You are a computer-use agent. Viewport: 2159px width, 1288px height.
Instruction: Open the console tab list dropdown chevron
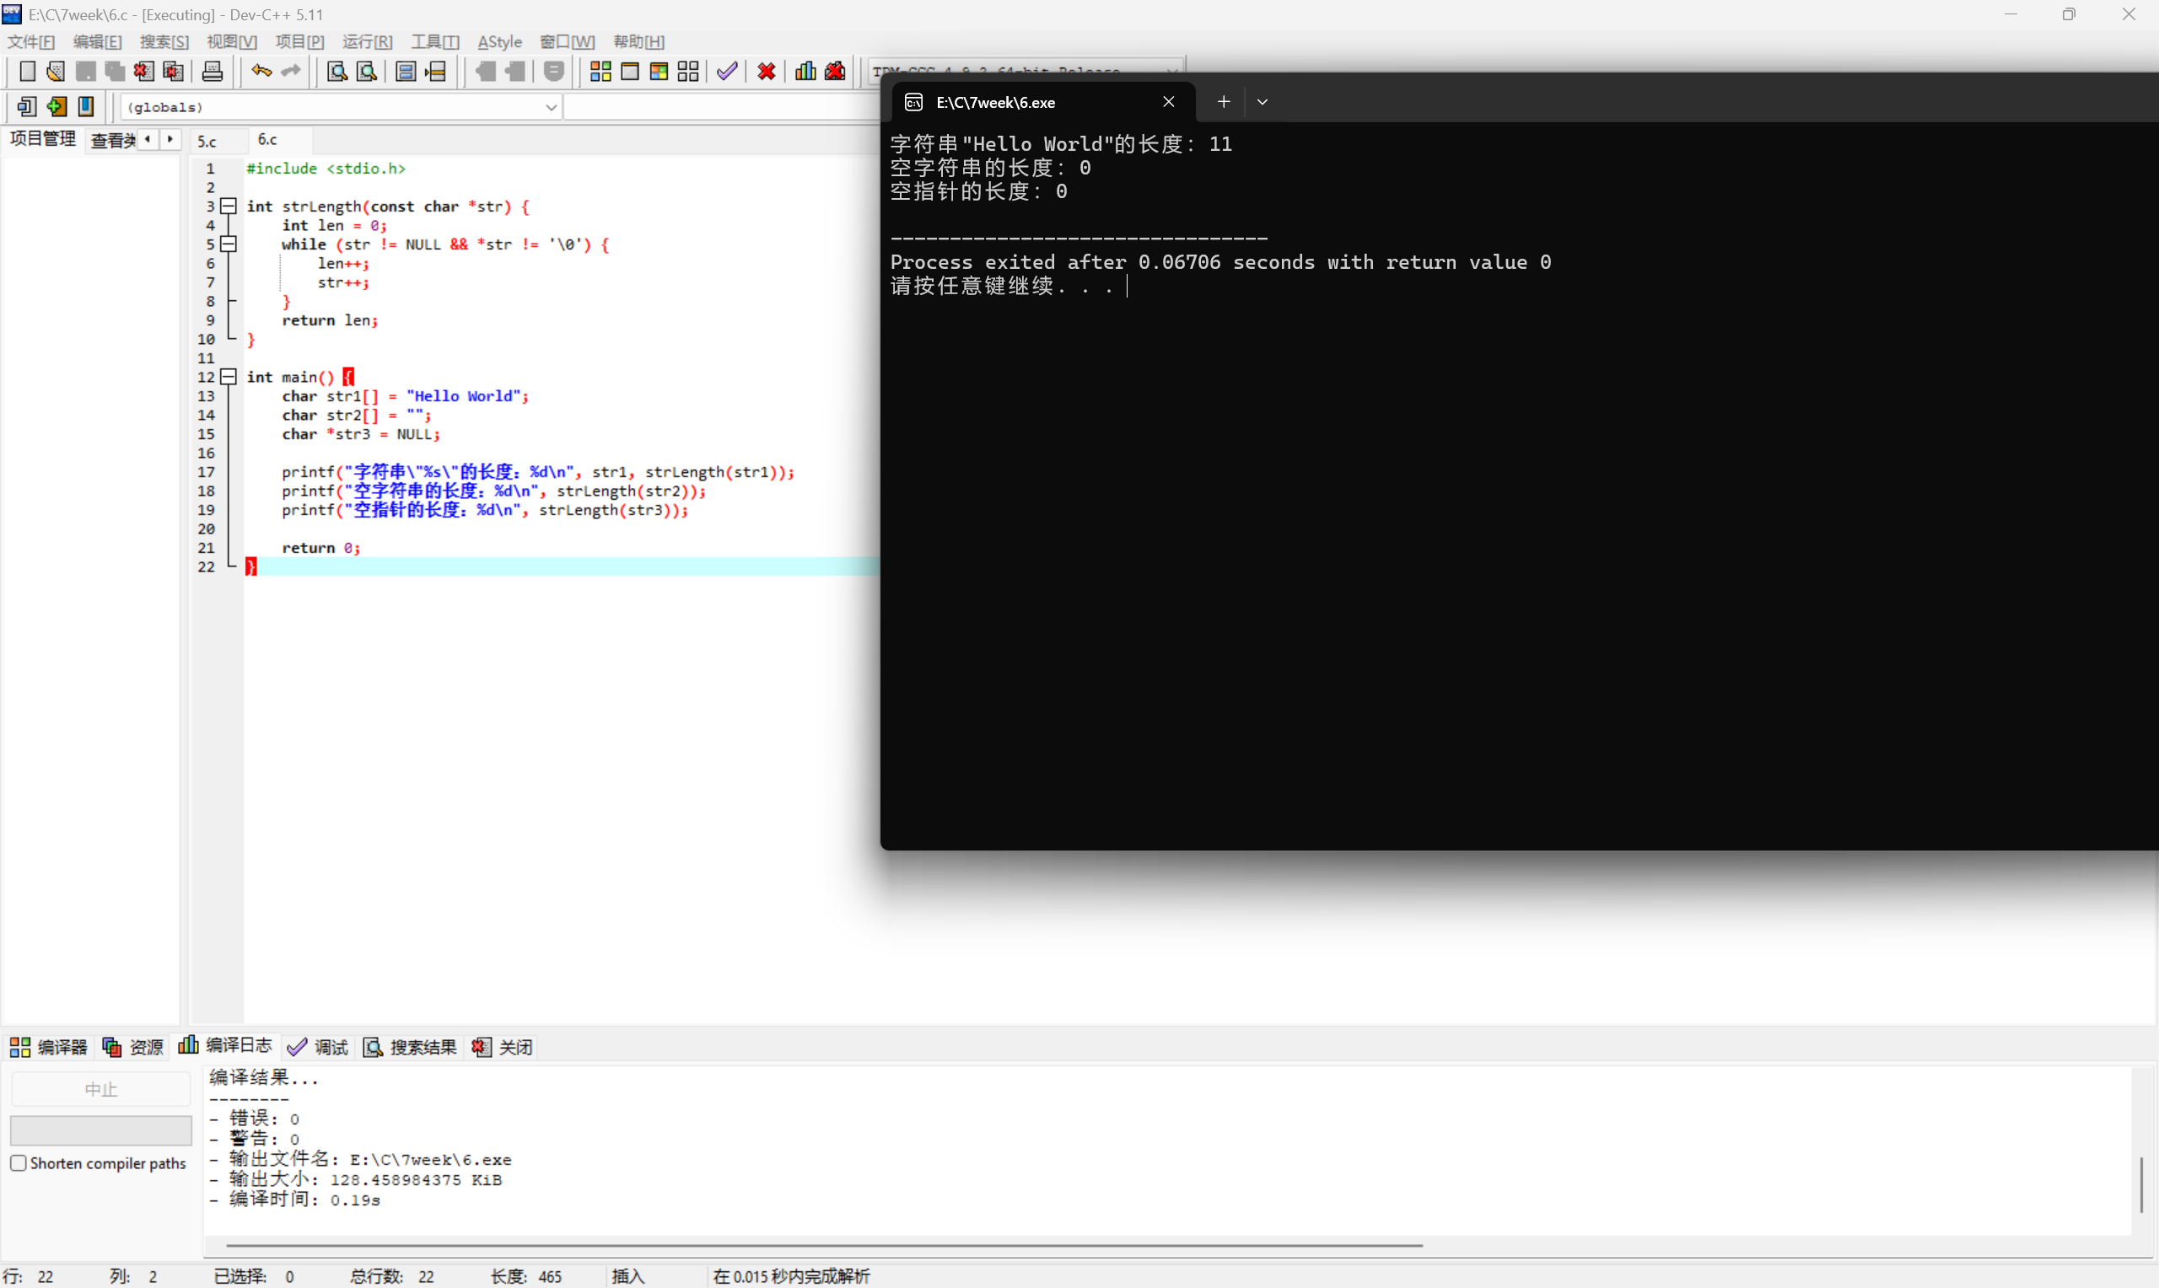point(1263,102)
